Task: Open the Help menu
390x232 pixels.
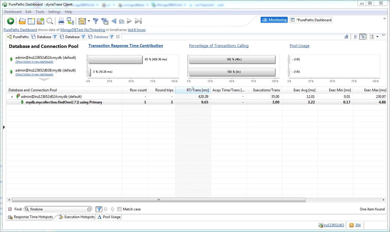Action: (x=68, y=12)
